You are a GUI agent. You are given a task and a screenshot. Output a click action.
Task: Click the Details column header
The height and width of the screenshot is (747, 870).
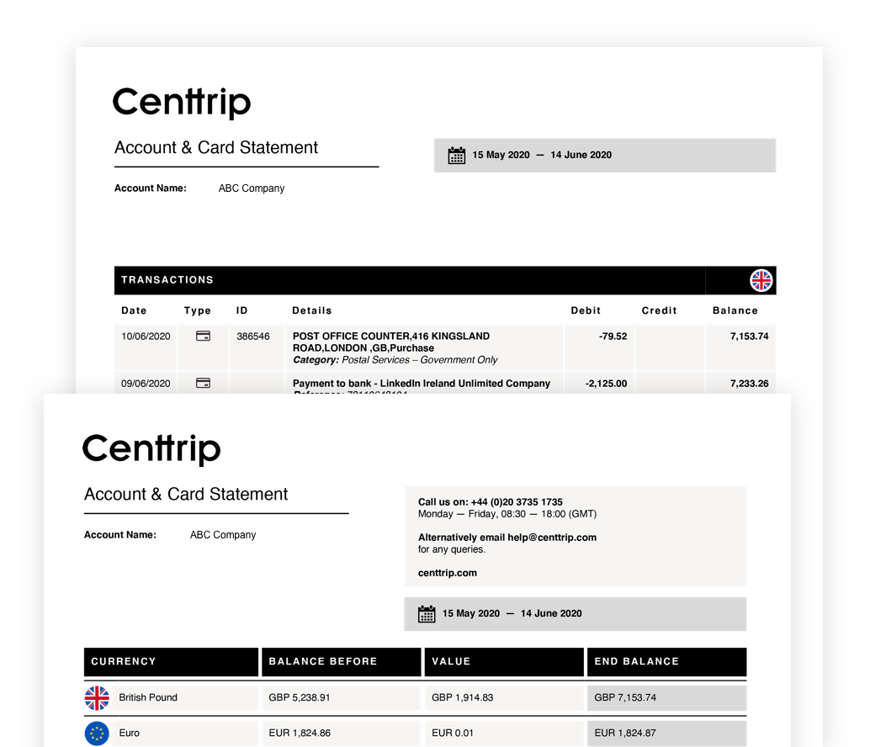point(312,310)
